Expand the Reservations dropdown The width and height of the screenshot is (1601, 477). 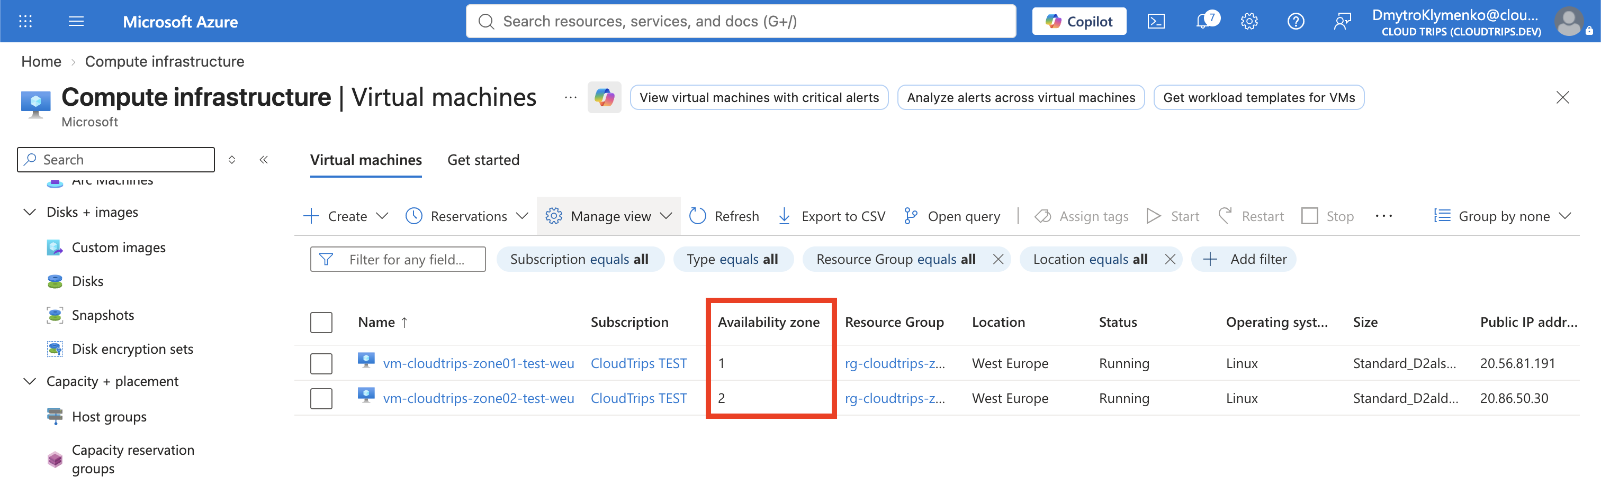click(467, 216)
